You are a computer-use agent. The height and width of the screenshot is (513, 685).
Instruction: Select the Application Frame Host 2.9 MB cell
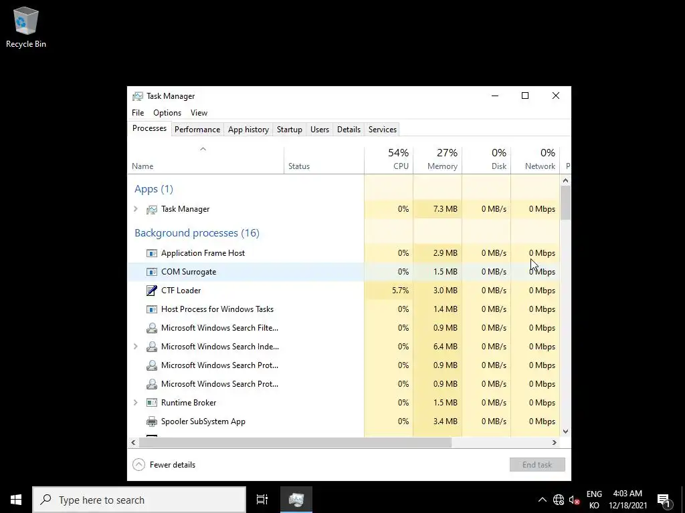click(437, 253)
